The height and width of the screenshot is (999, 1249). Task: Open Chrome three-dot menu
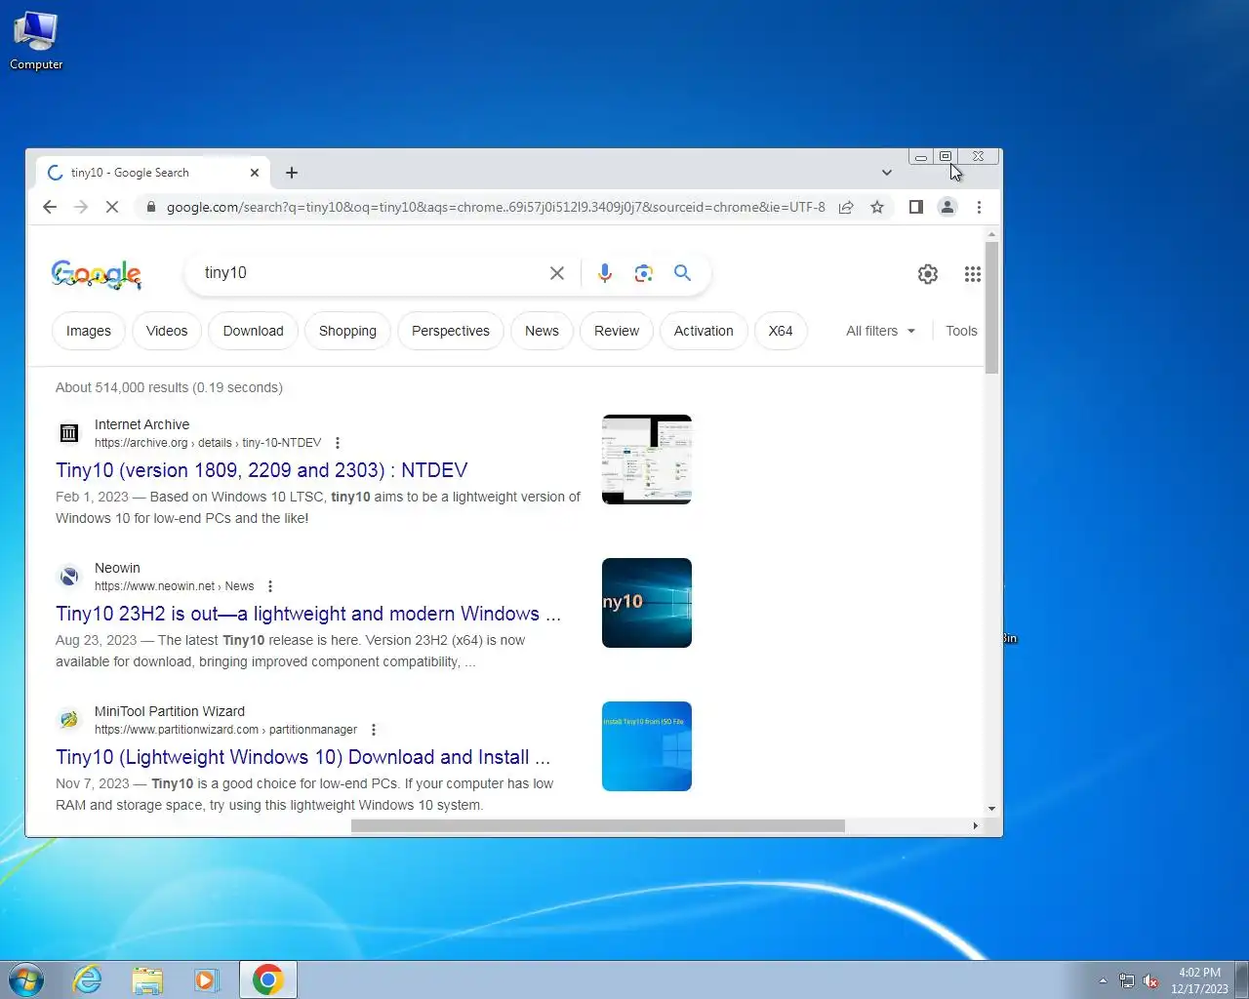point(979,207)
